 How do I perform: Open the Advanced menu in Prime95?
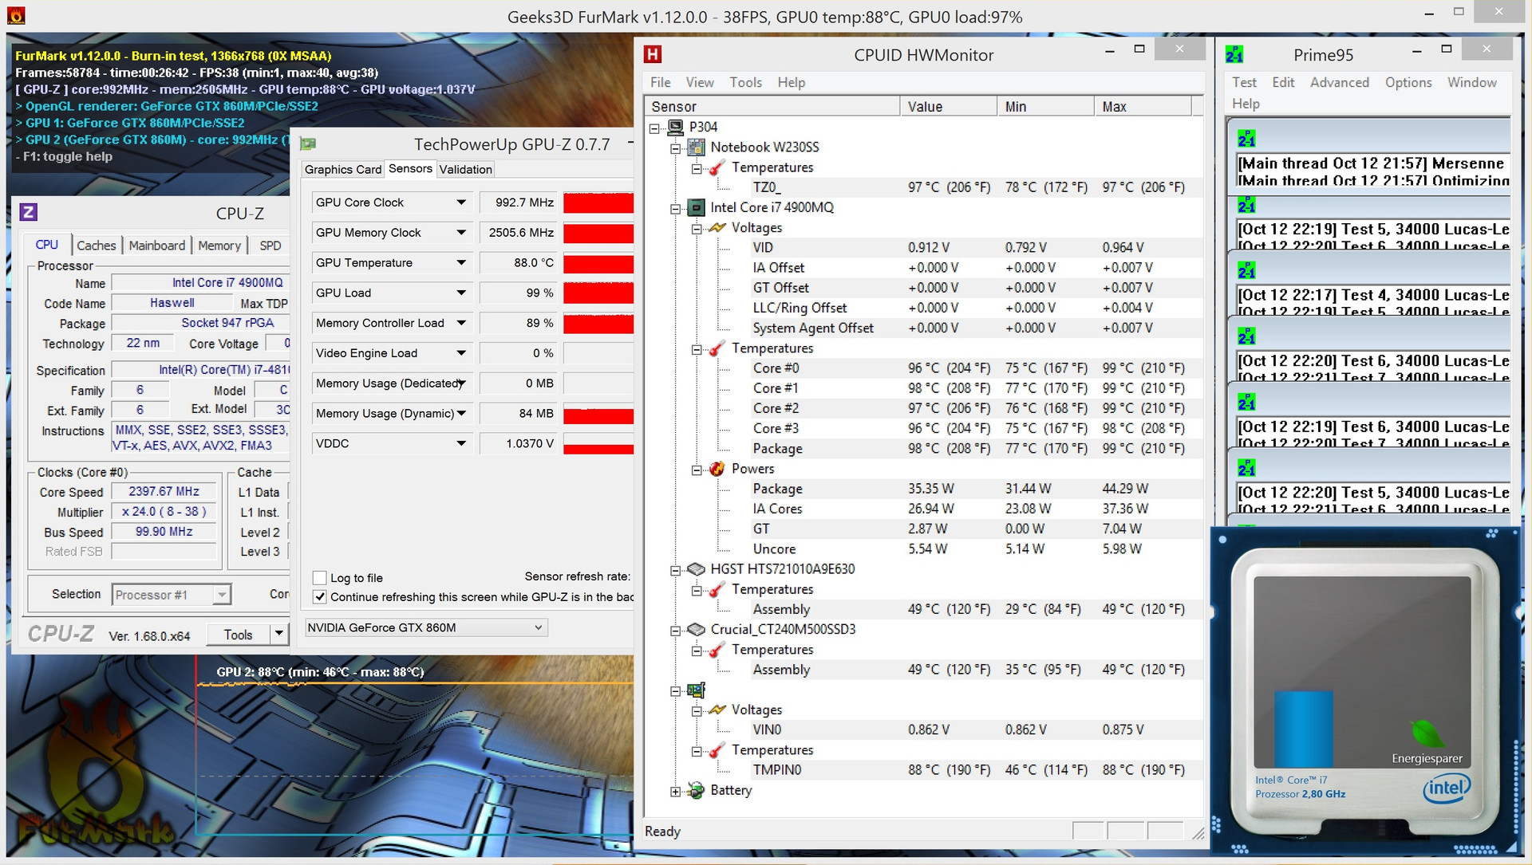tap(1338, 82)
